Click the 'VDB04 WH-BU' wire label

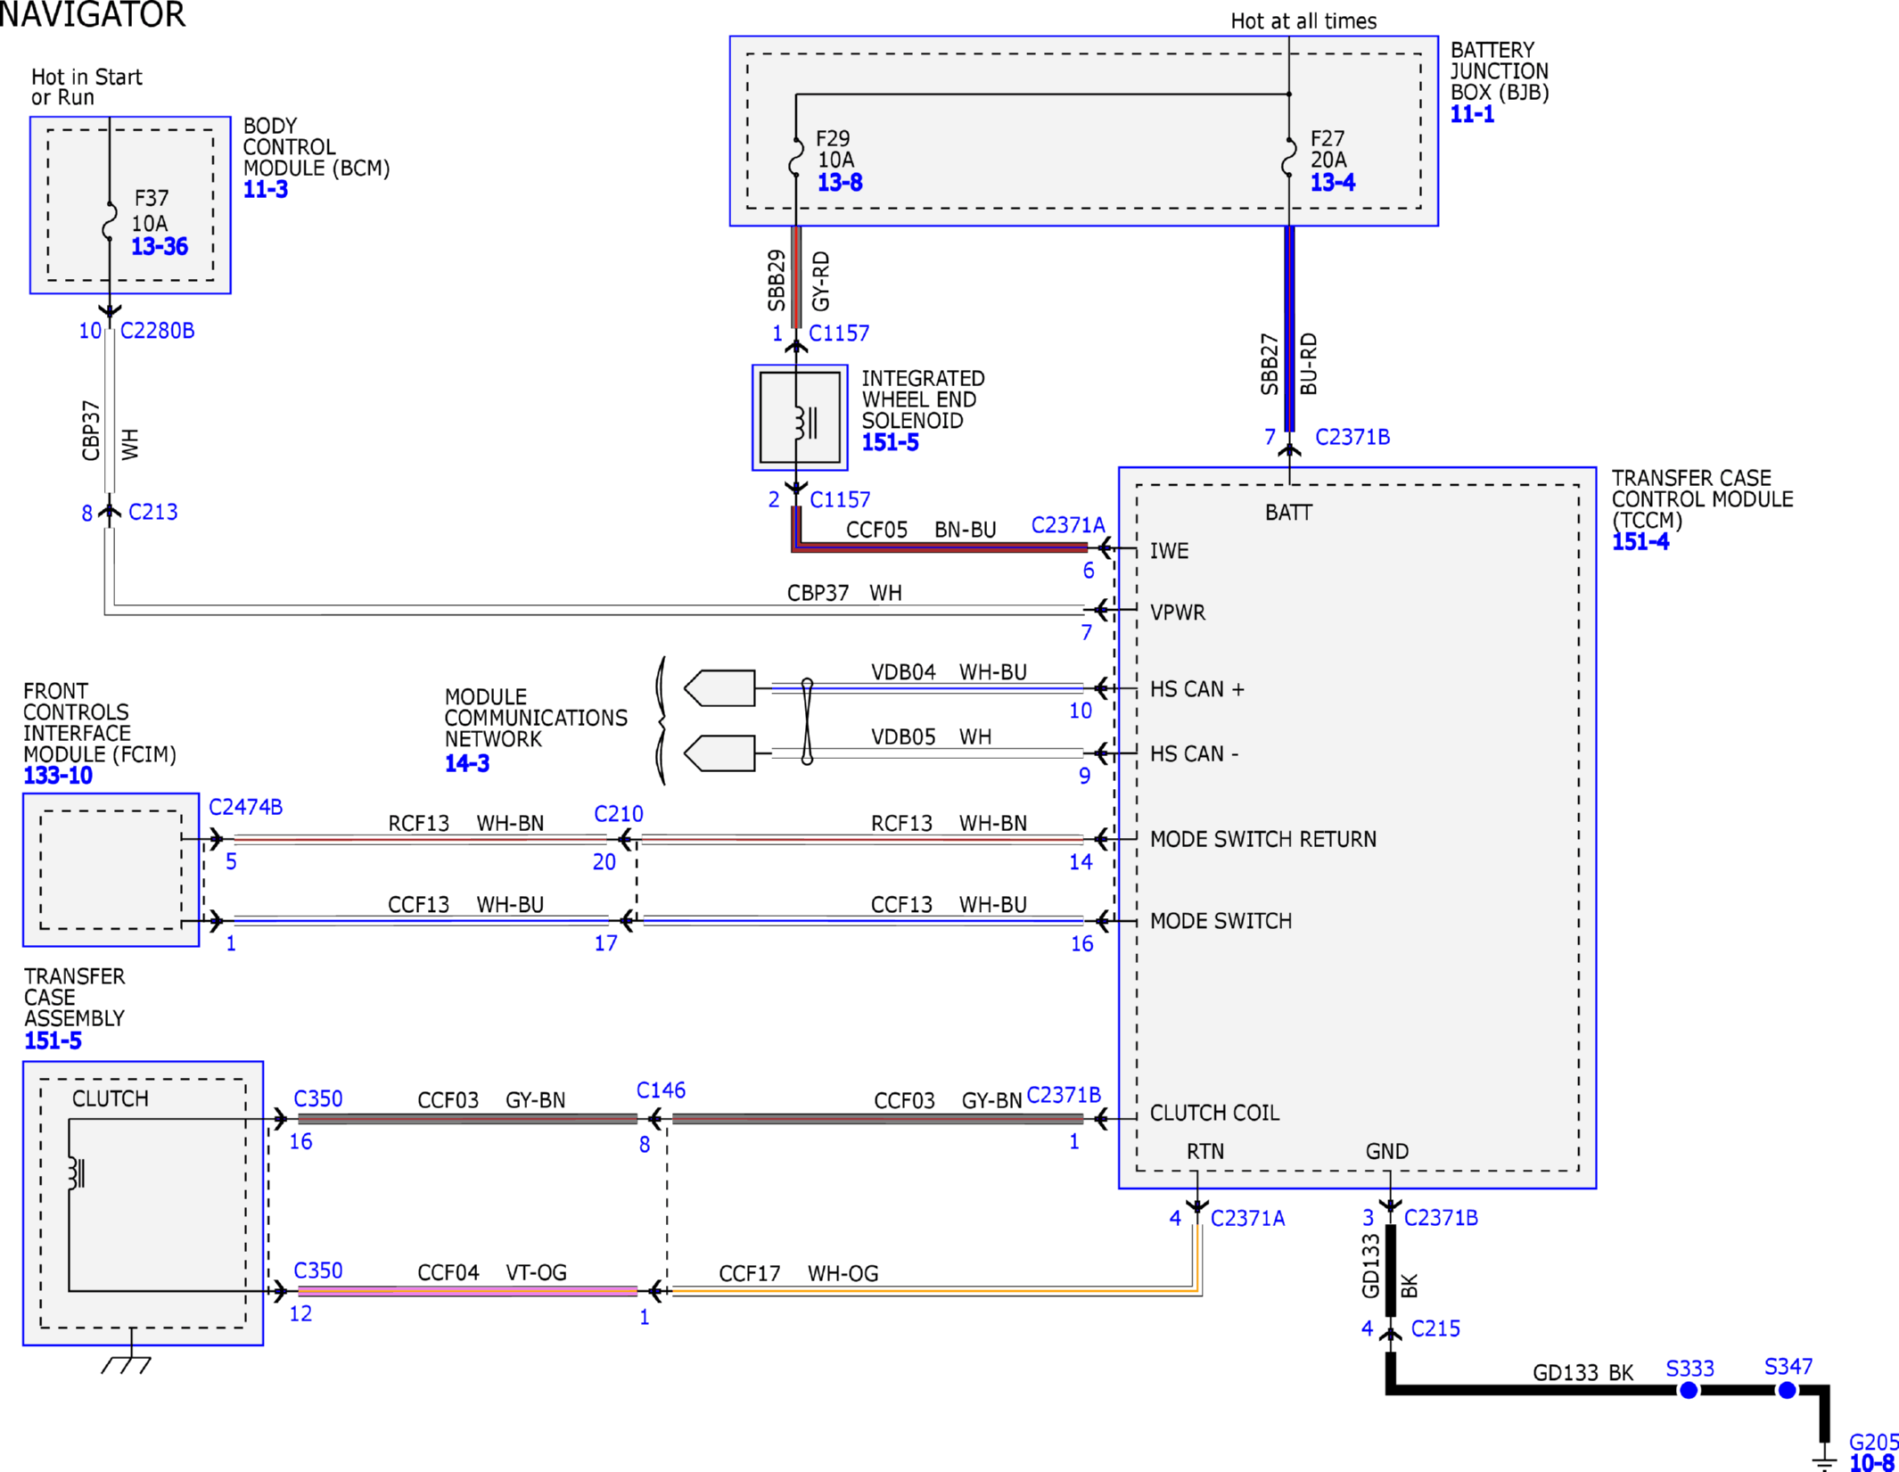click(x=949, y=672)
